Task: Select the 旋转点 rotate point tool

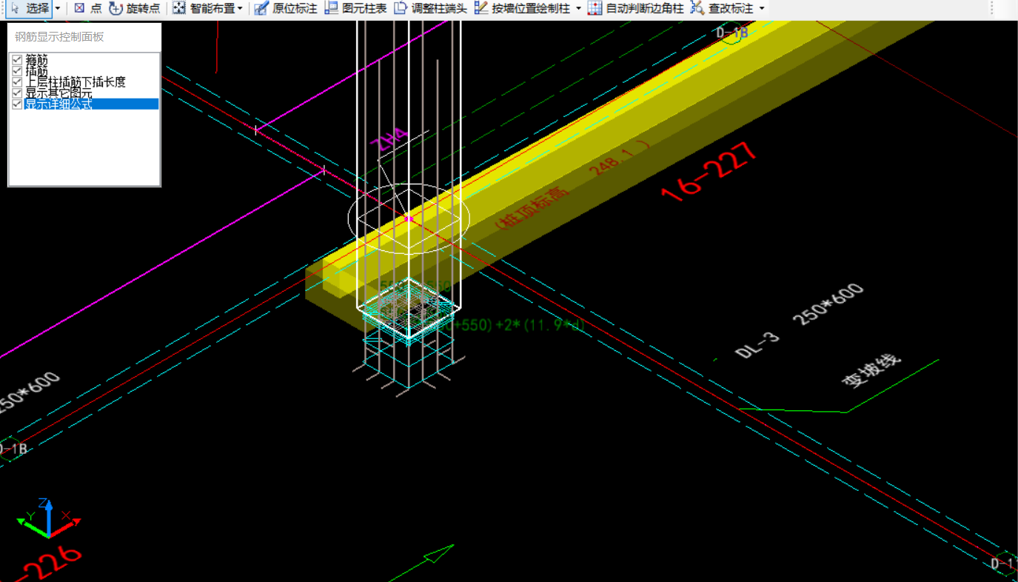Action: pyautogui.click(x=135, y=8)
